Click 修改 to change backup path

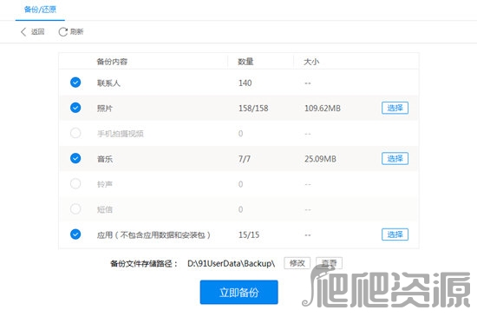pyautogui.click(x=297, y=263)
